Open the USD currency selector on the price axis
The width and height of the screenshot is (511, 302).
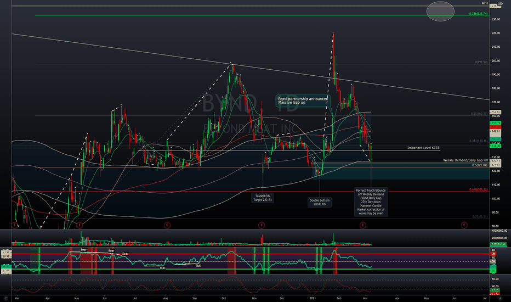(x=500, y=3)
